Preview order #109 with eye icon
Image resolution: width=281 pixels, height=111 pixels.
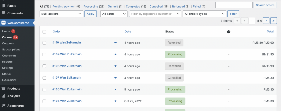(x=116, y=54)
